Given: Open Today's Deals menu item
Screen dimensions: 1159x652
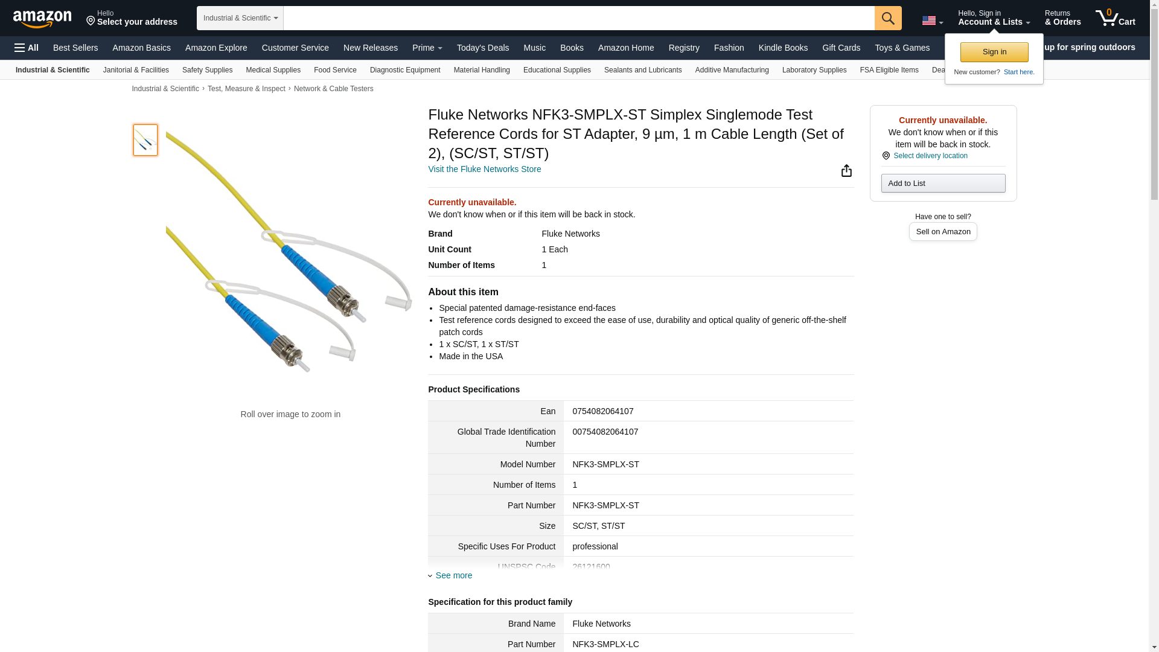Looking at the screenshot, I should 482,48.
